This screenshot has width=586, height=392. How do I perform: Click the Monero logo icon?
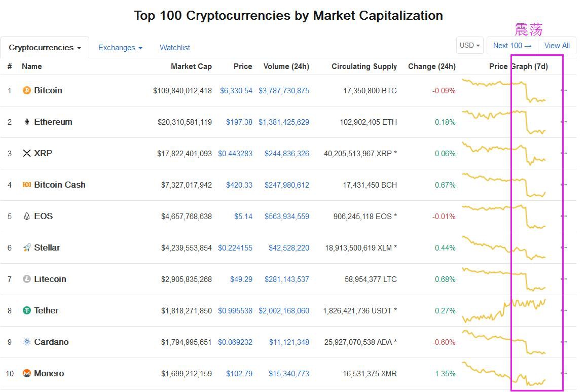point(26,373)
